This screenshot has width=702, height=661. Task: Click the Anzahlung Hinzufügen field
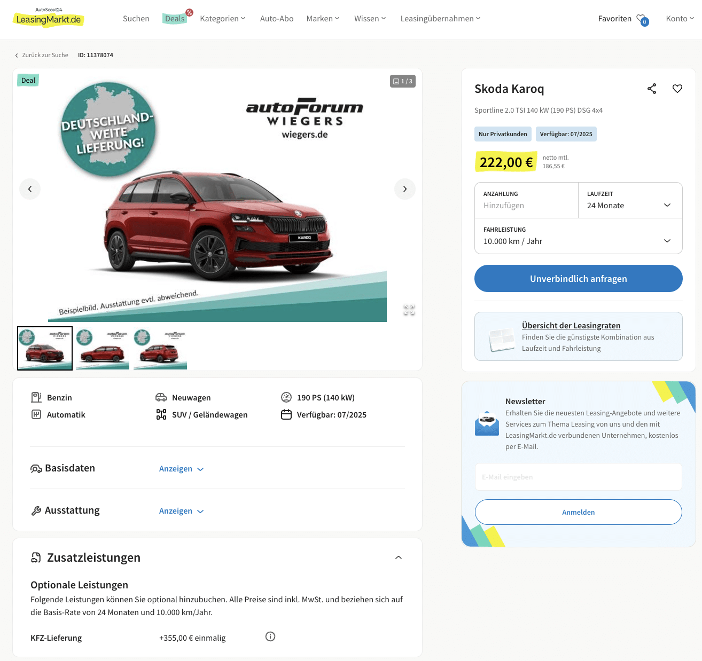tap(527, 200)
